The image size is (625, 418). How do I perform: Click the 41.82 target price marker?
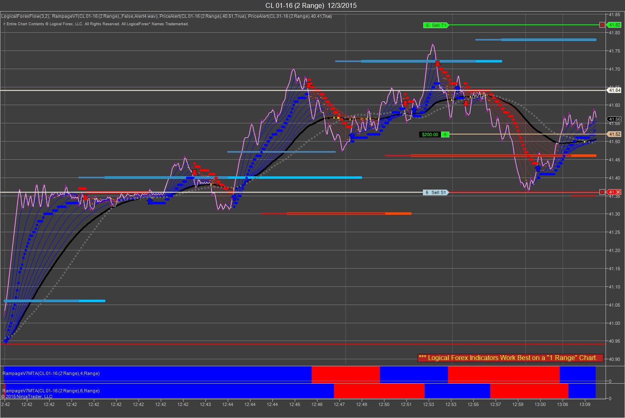(615, 25)
